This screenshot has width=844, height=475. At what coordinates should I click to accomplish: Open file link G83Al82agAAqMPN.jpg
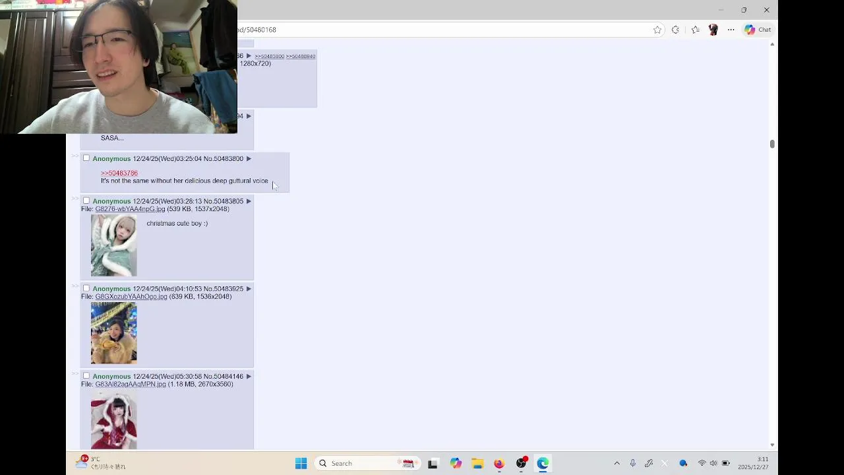click(131, 385)
